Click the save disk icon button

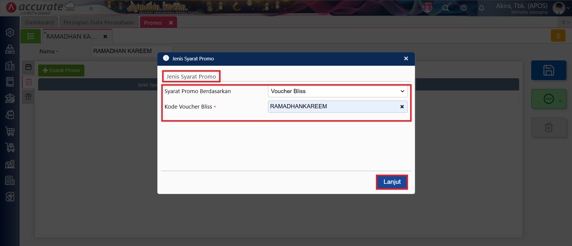pos(548,70)
